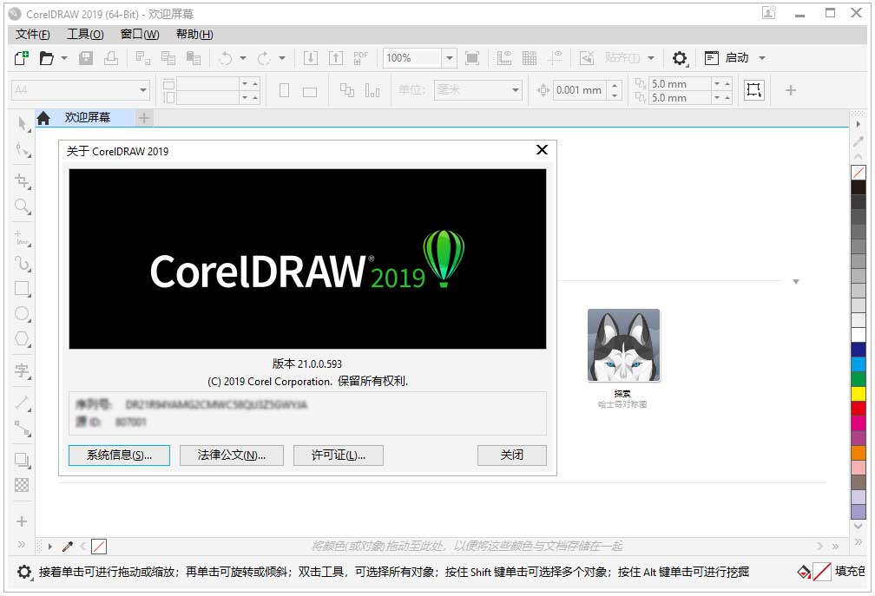The height and width of the screenshot is (596, 875).
Task: Expand the Redo history dropdown arrow
Action: click(282, 58)
